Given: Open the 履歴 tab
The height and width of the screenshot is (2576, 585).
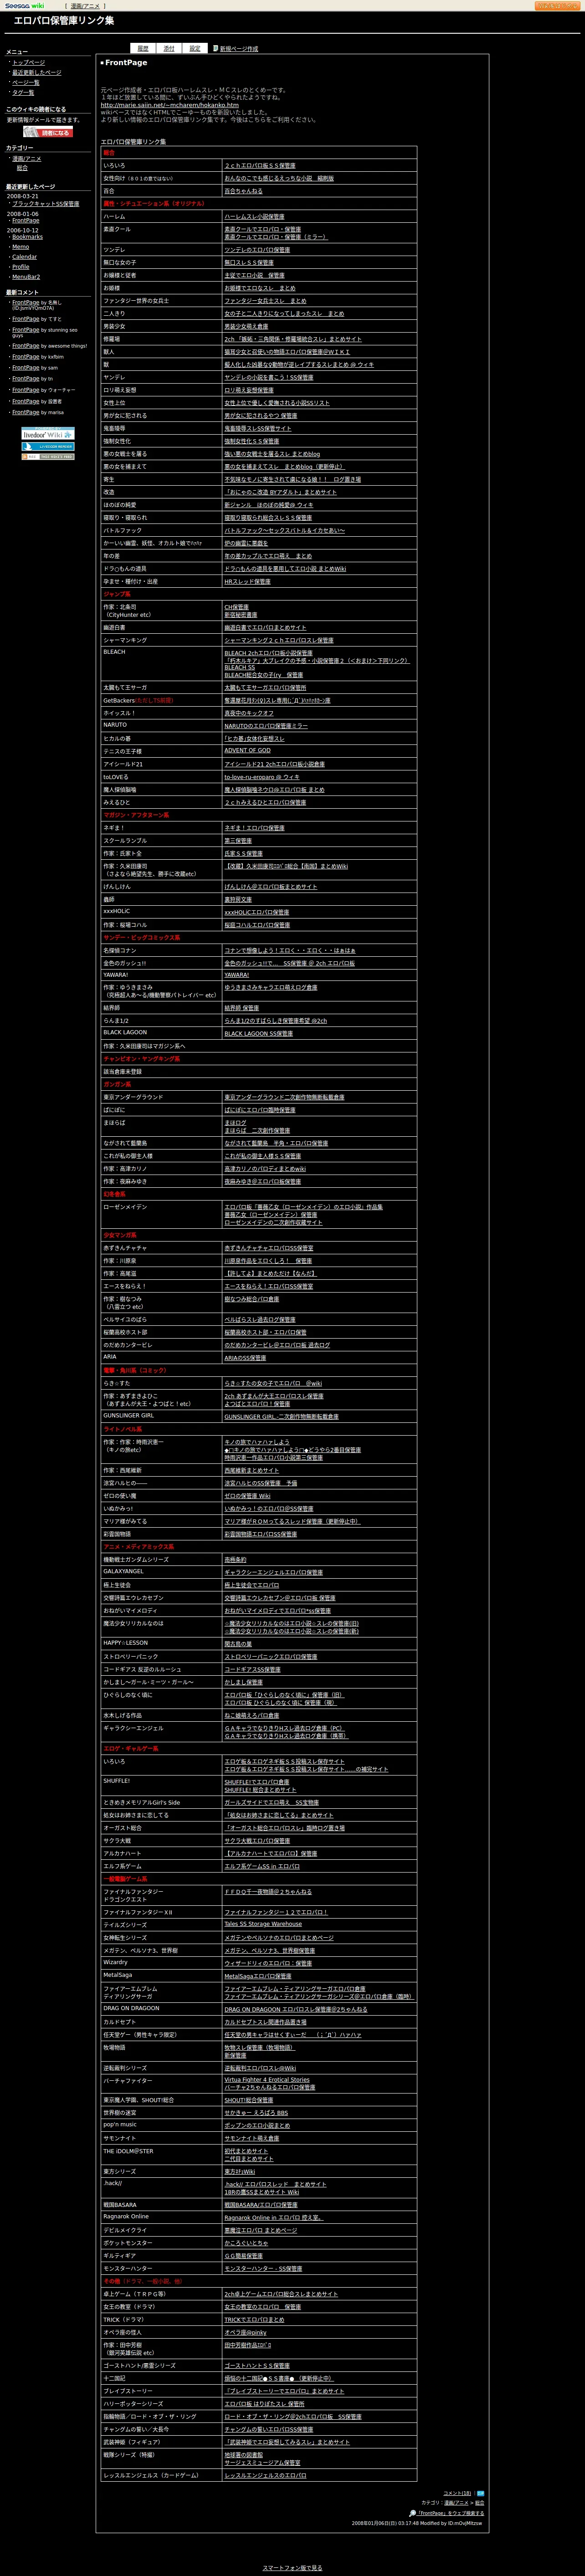Looking at the screenshot, I should [143, 48].
